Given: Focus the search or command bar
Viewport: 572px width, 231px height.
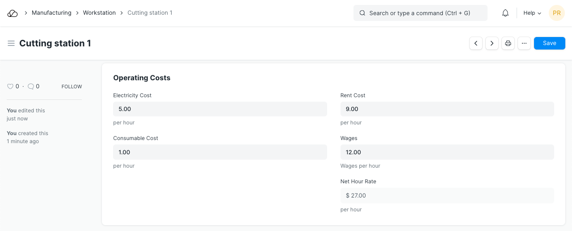Looking at the screenshot, I should coord(420,13).
